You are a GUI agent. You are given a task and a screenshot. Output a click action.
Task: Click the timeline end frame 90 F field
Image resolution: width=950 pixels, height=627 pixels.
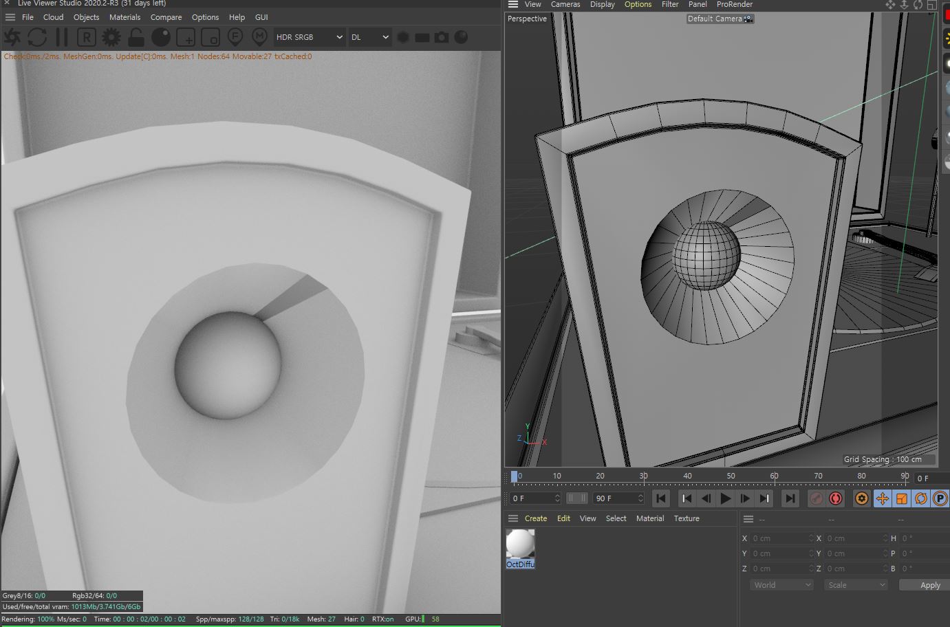(x=618, y=498)
